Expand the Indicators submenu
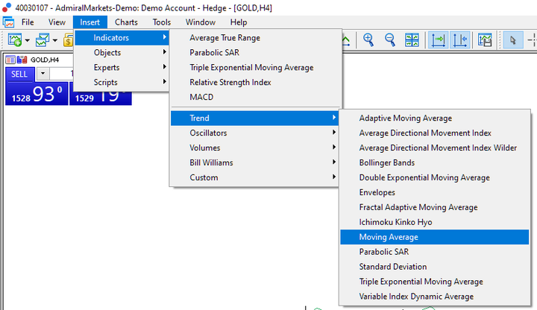 point(122,38)
